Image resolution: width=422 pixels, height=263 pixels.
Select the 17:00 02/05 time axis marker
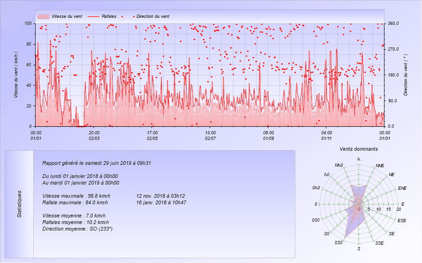click(152, 135)
